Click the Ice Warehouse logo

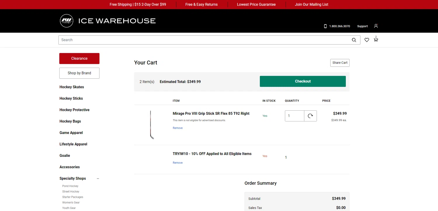click(x=108, y=21)
